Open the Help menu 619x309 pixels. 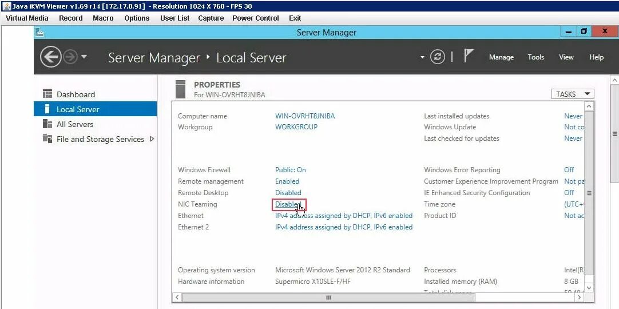point(597,57)
